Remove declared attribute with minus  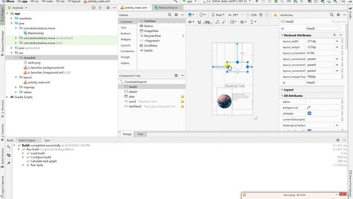(341, 35)
